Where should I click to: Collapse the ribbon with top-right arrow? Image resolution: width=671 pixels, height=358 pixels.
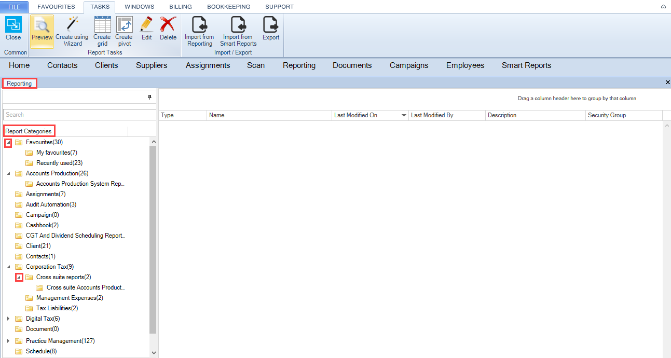[x=663, y=7]
